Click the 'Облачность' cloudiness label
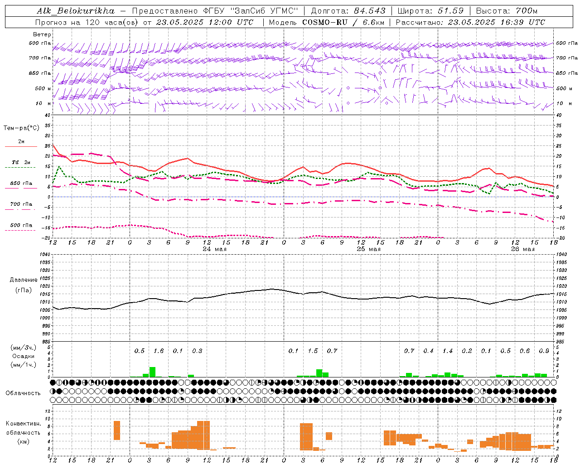This screenshot has width=580, height=464. [23, 393]
